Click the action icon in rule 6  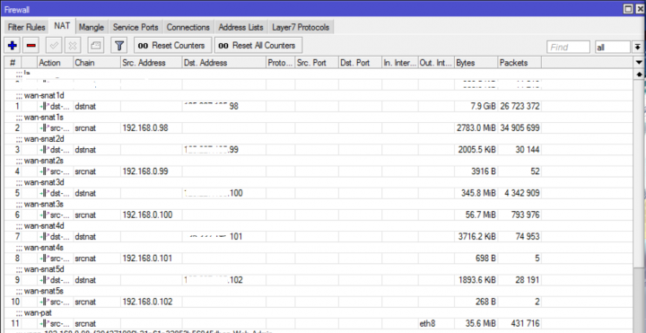45,215
